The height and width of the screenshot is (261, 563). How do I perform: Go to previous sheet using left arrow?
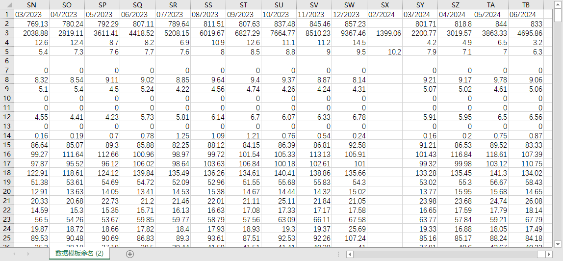[15, 254]
